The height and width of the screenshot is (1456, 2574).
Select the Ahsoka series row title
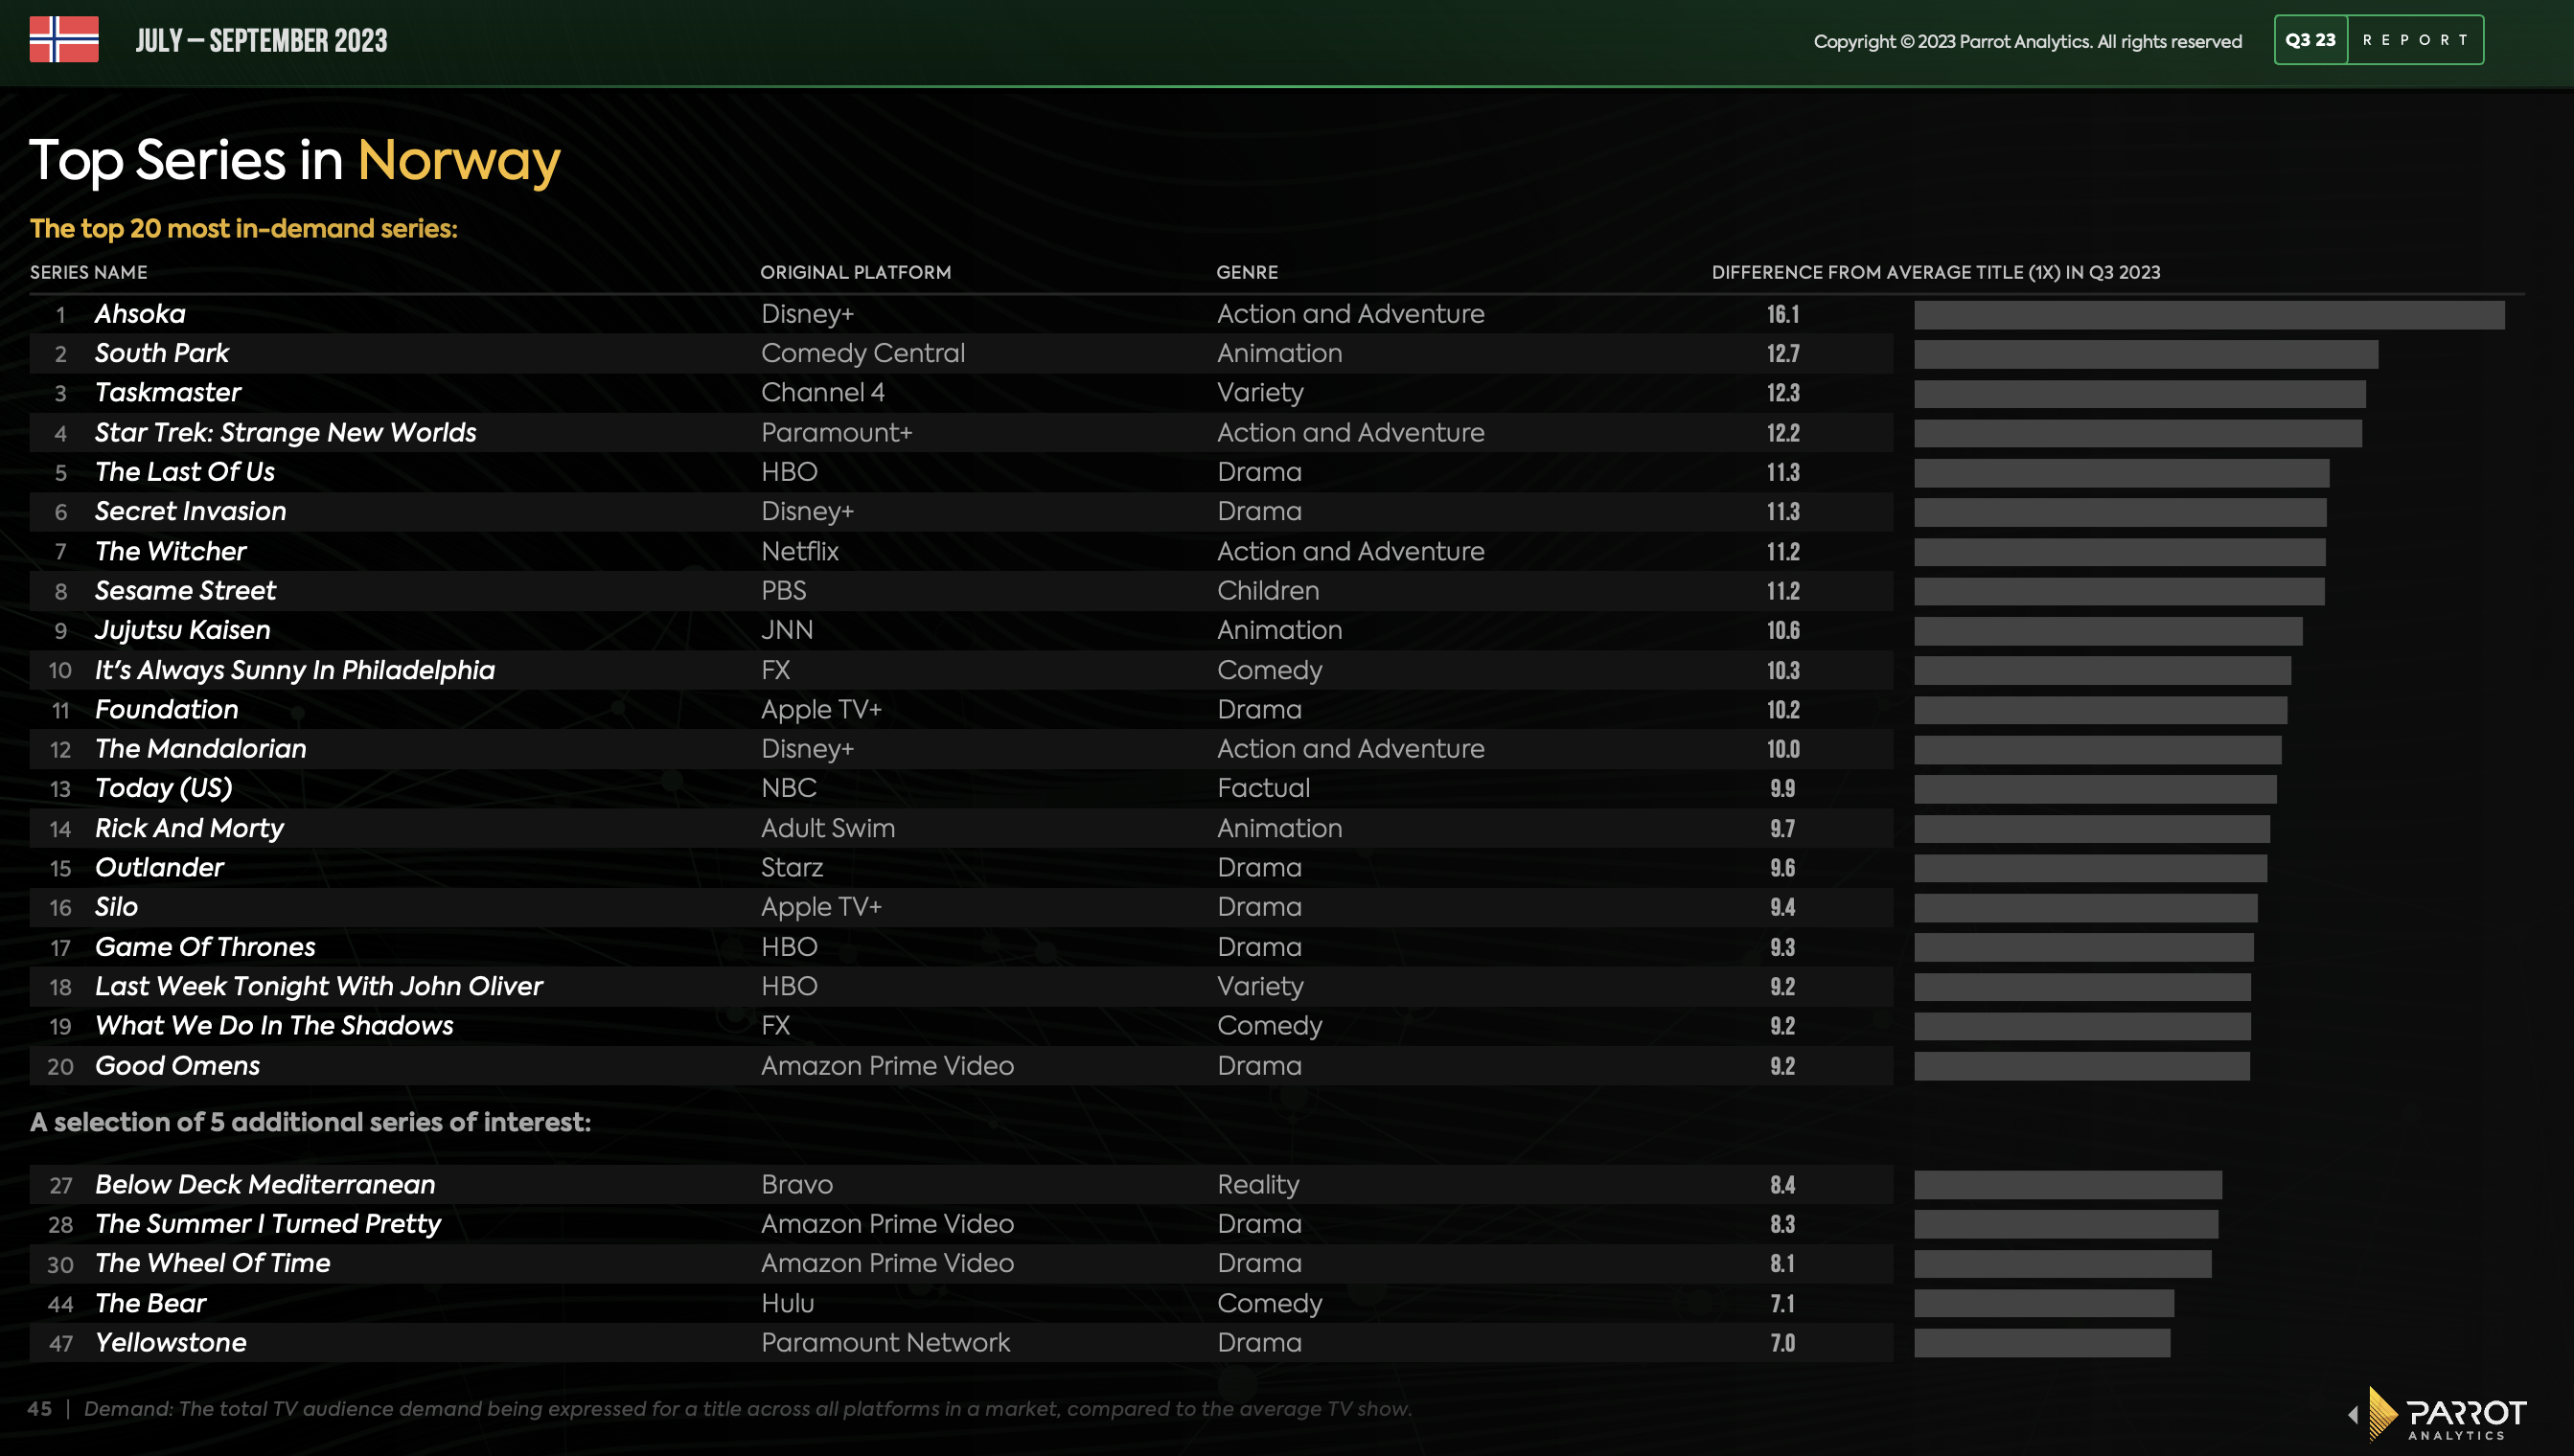tap(140, 314)
